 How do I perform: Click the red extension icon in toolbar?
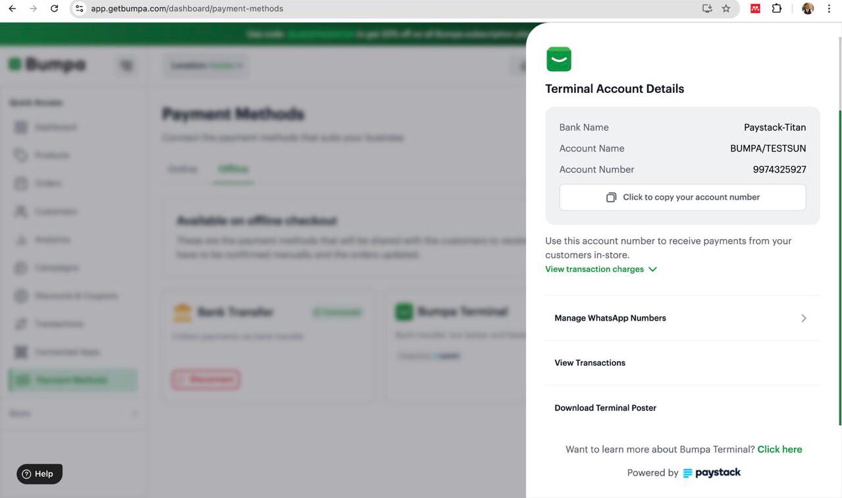pos(756,9)
